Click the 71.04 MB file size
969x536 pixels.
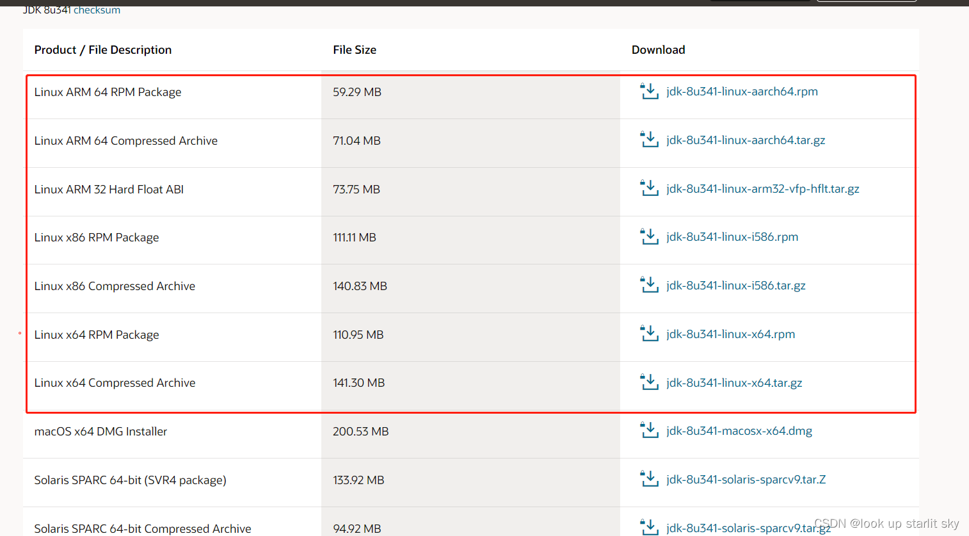(356, 141)
